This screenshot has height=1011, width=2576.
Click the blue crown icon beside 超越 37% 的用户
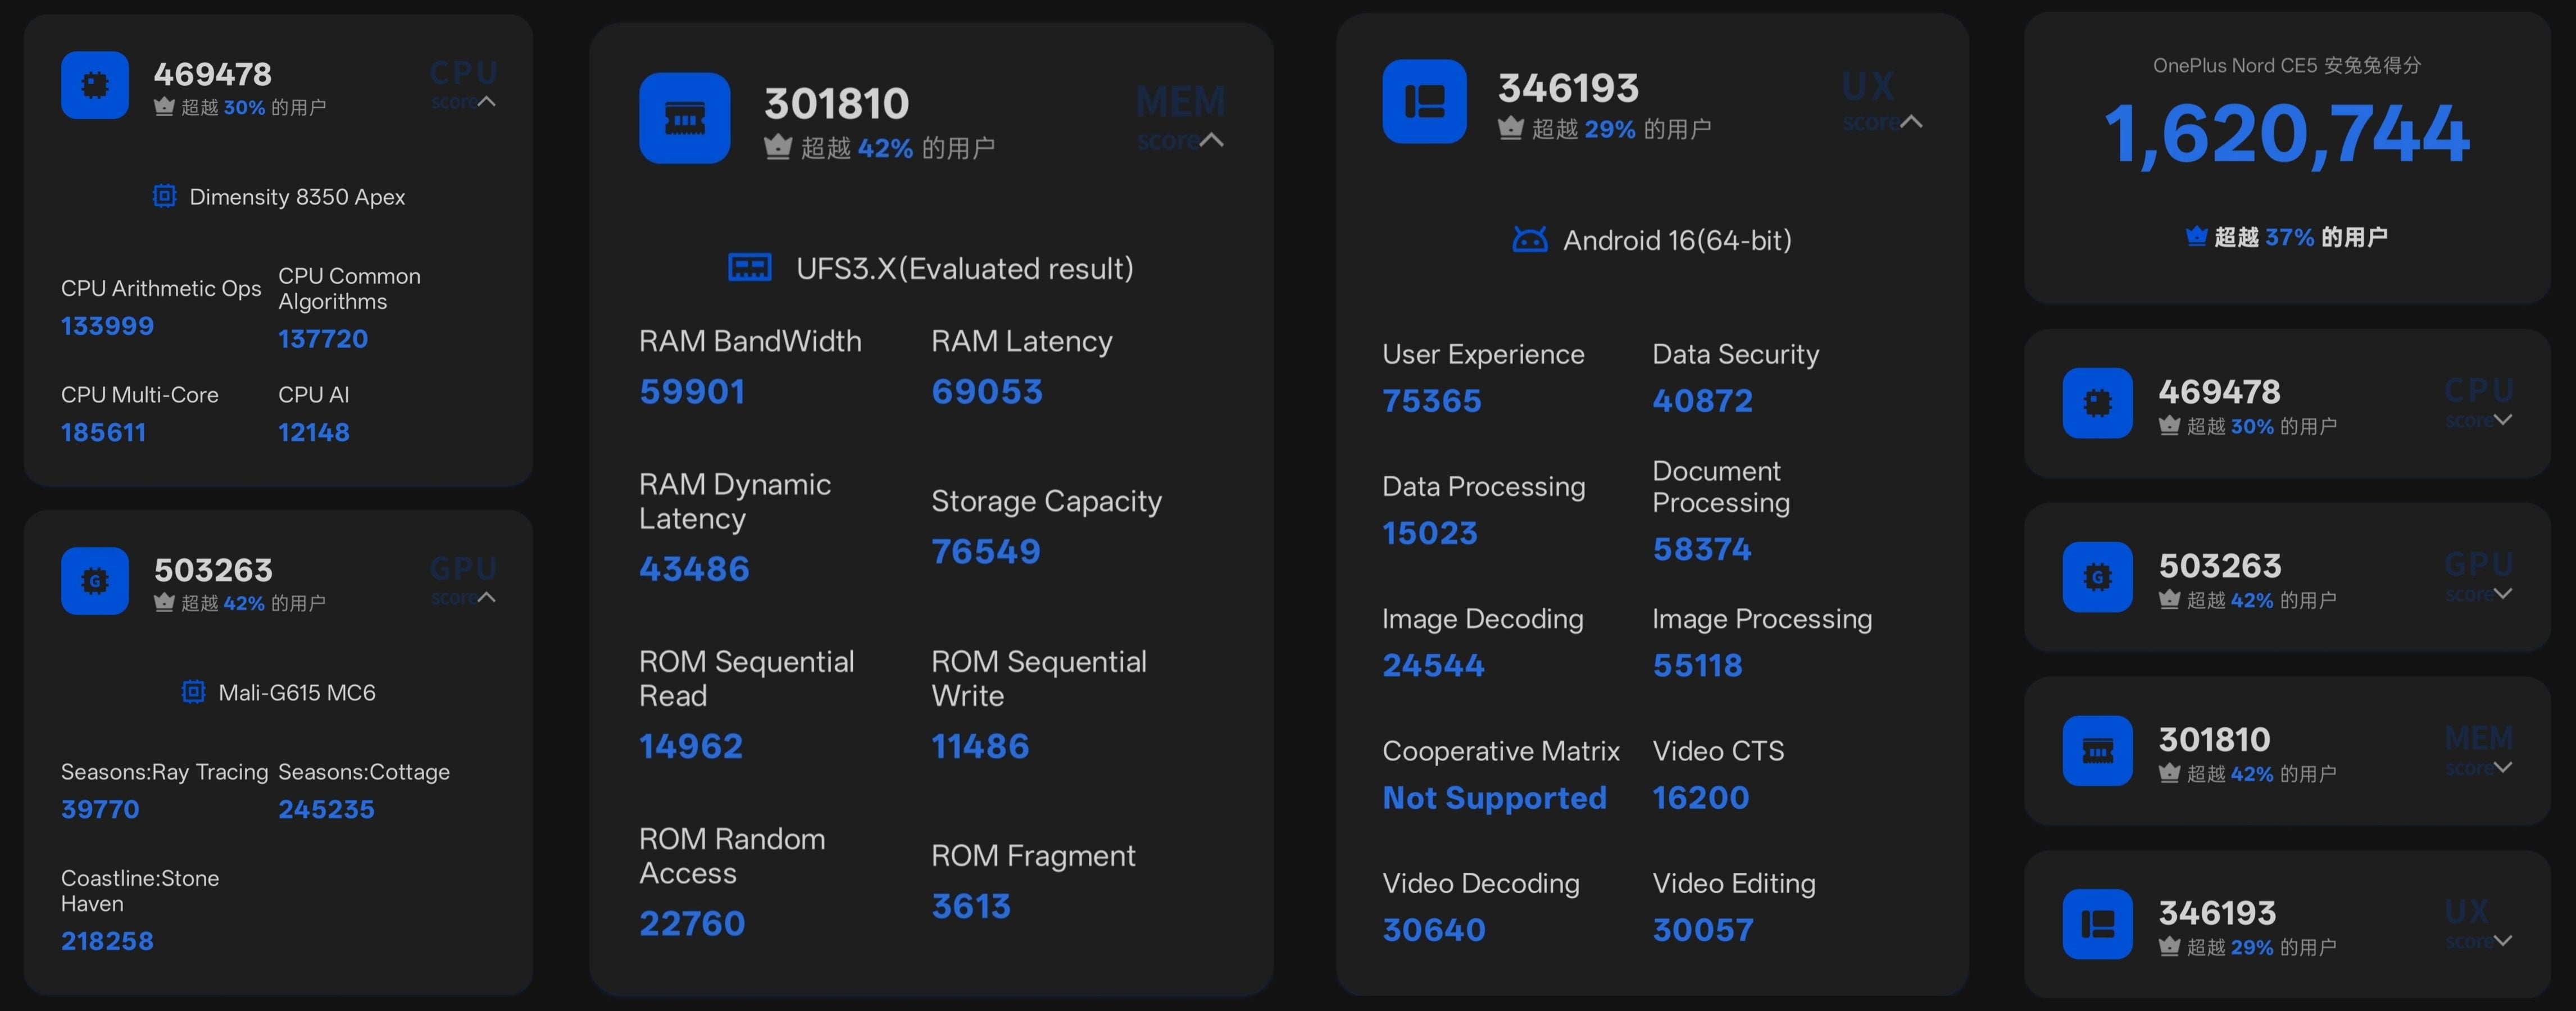pos(2196,237)
